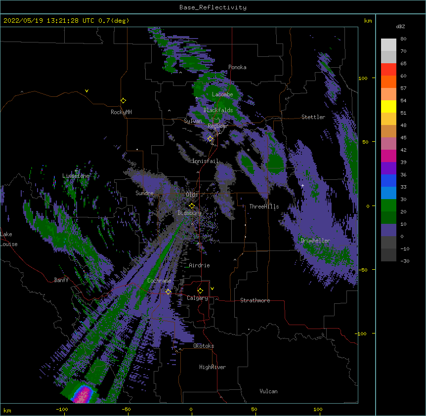Image resolution: width=426 pixels, height=416 pixels.
Task: Click the Cochrane label
Action: [159, 281]
